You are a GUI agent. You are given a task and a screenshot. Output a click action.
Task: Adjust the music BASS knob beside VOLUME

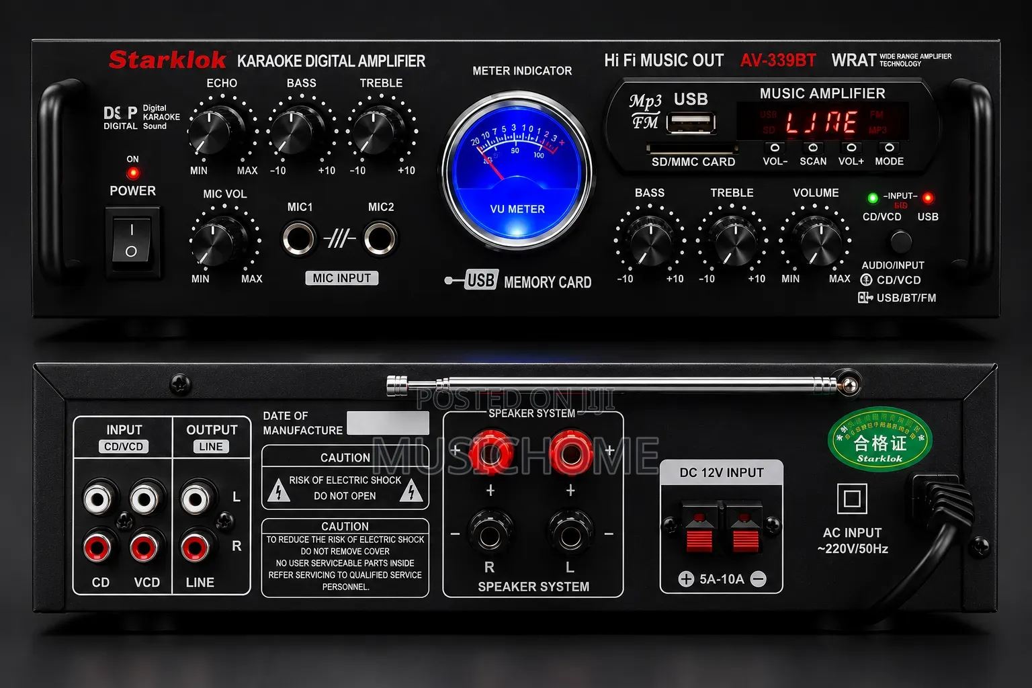click(649, 241)
